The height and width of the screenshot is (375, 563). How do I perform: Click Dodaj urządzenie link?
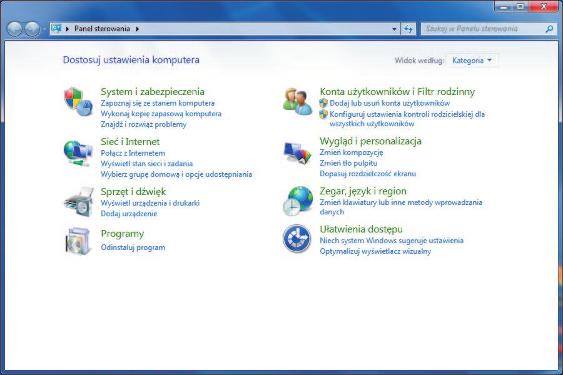tap(129, 214)
